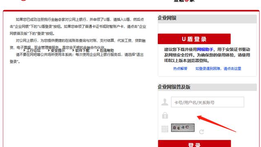The image size is (261, 147).
Task: Open the 工行论坛 menu item
Action: pos(33,51)
